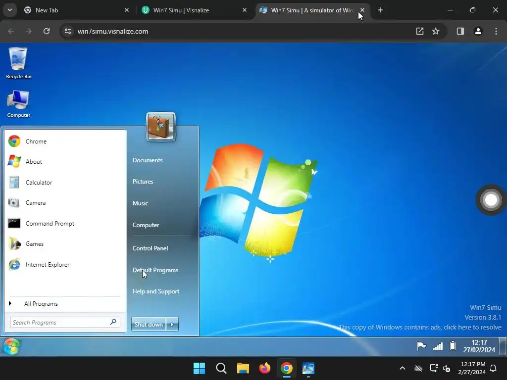Screen dimensions: 507x380
Task: Open the Camera app entry
Action: [65, 202]
